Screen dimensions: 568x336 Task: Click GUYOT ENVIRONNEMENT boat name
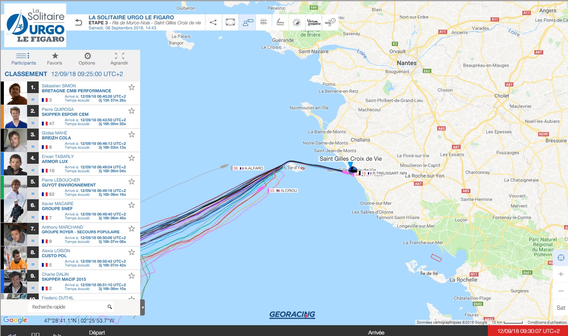click(69, 185)
